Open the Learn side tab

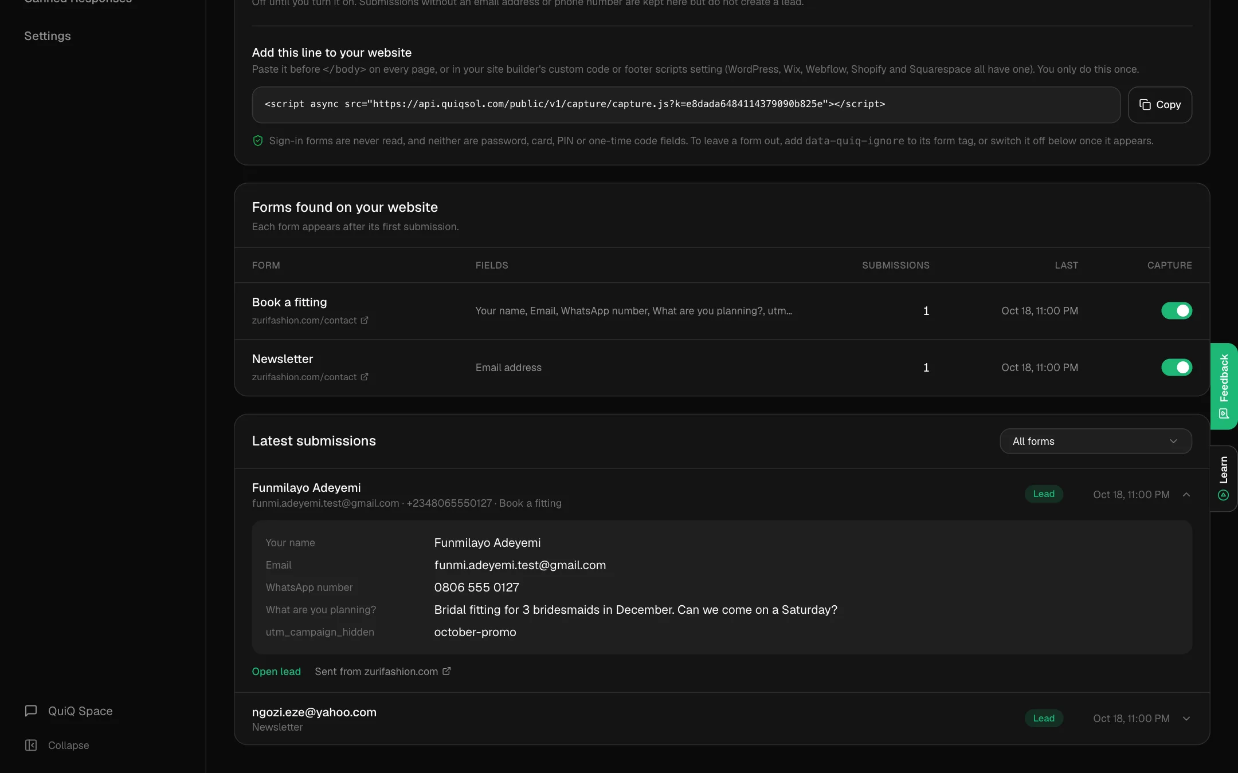click(1224, 478)
